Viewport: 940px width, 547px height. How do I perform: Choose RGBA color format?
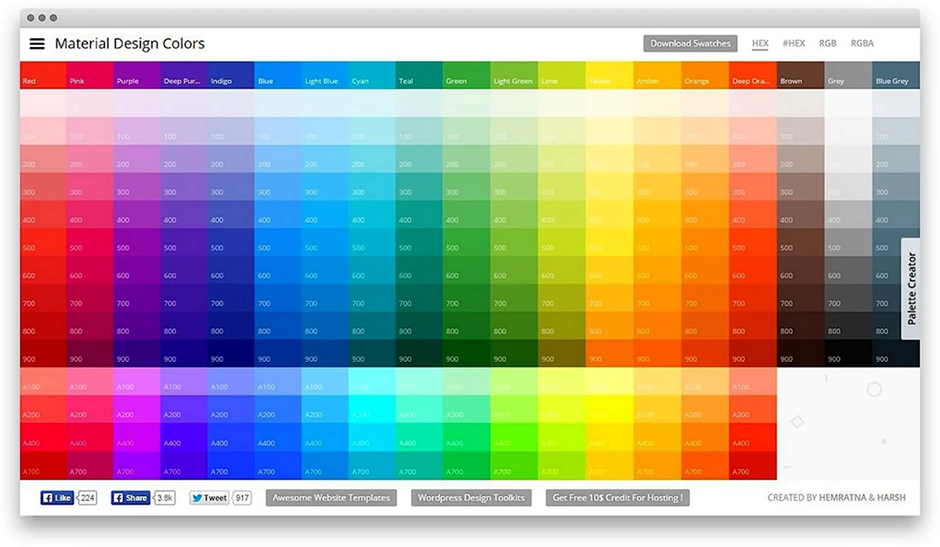[x=862, y=44]
